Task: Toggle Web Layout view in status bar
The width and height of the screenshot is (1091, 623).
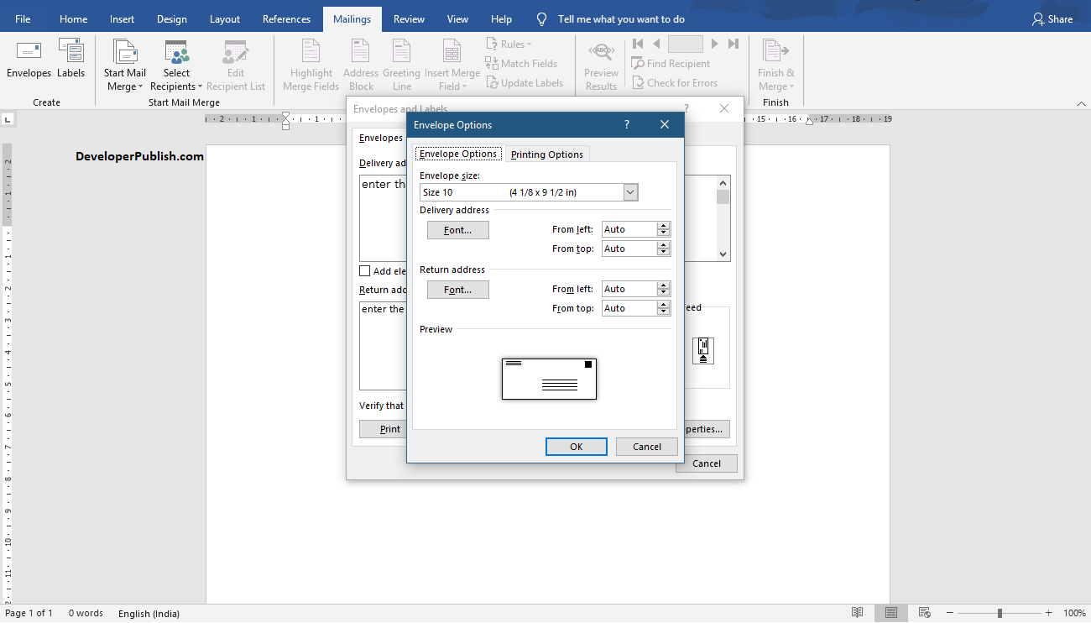Action: 923,613
